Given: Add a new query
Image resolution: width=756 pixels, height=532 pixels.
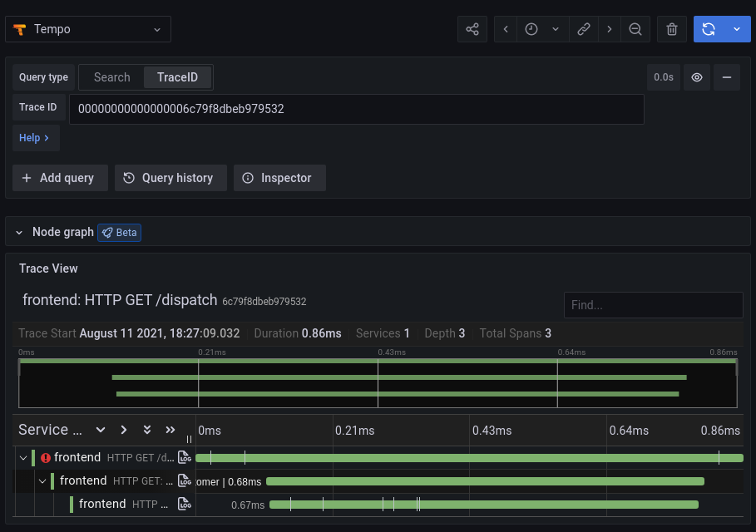Looking at the screenshot, I should pyautogui.click(x=59, y=177).
